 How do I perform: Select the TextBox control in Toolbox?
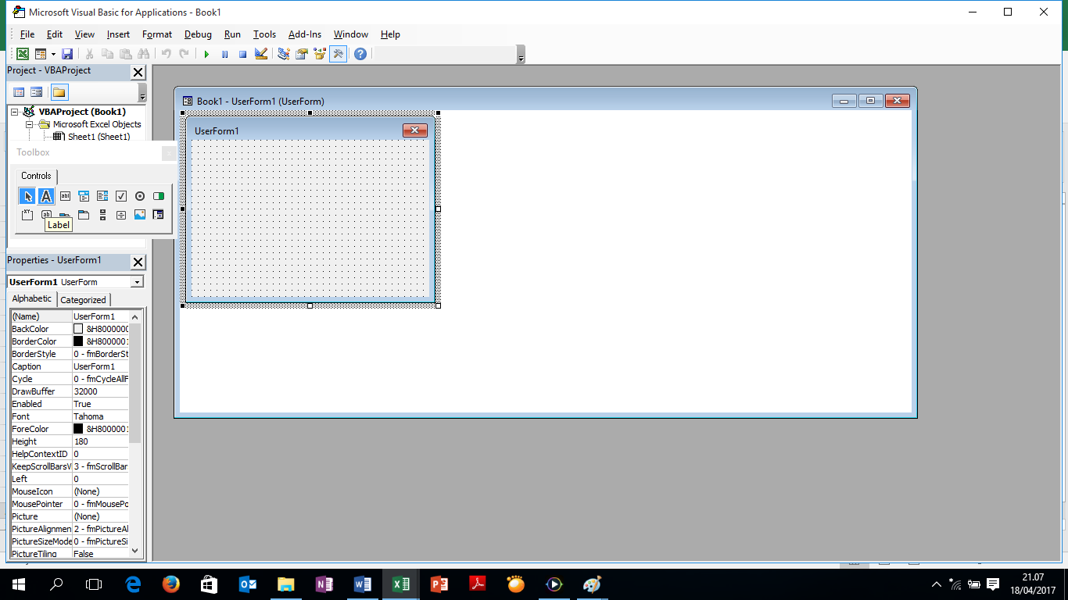(65, 196)
